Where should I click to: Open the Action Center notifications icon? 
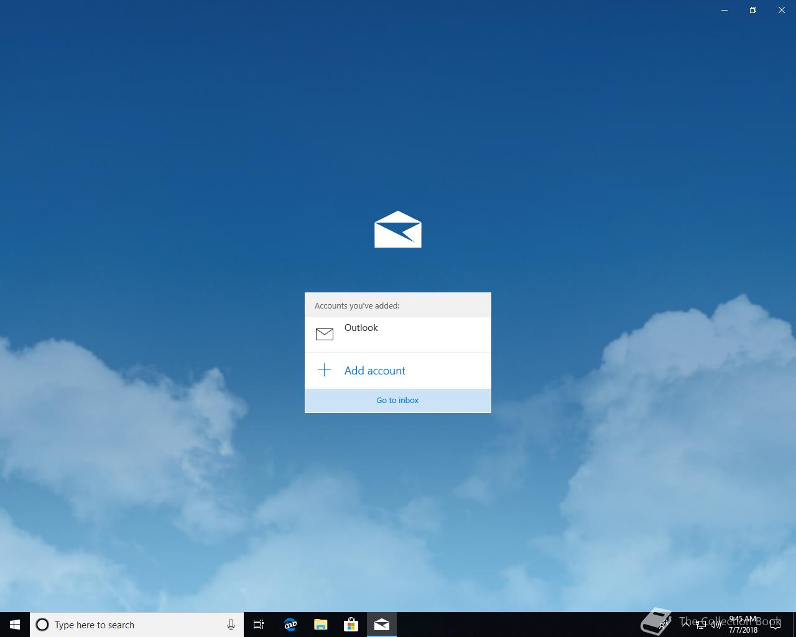point(775,625)
